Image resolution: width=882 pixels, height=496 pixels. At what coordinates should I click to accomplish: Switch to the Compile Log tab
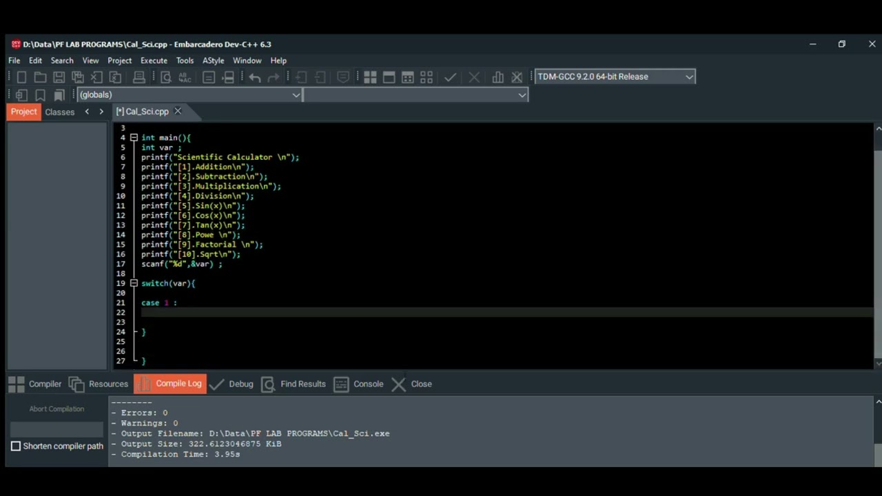click(170, 384)
